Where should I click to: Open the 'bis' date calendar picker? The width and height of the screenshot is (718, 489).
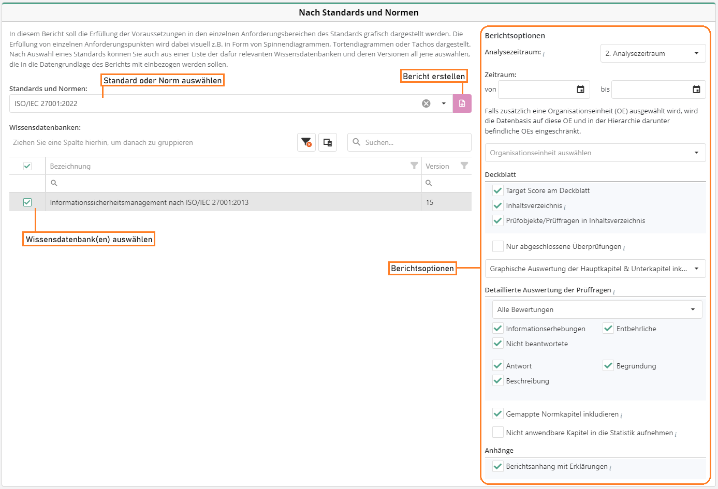tap(696, 90)
